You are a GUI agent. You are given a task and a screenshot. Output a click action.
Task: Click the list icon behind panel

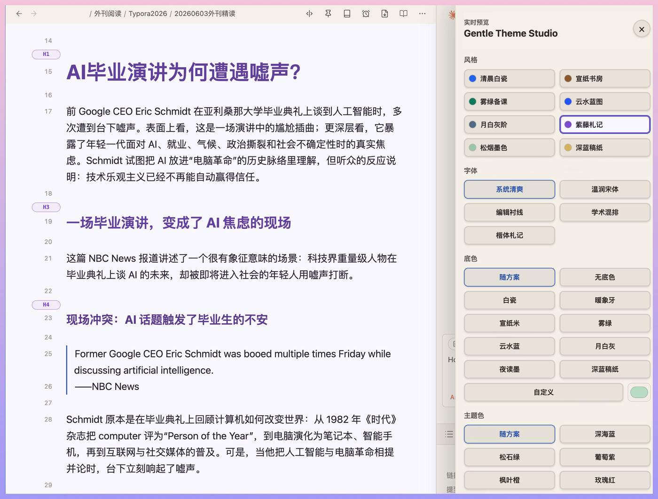[449, 434]
